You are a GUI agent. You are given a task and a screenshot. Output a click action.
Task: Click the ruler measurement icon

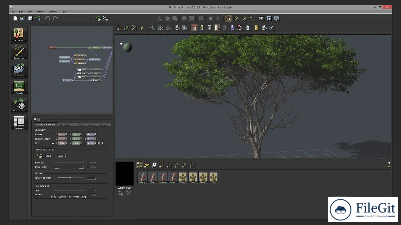256,28
